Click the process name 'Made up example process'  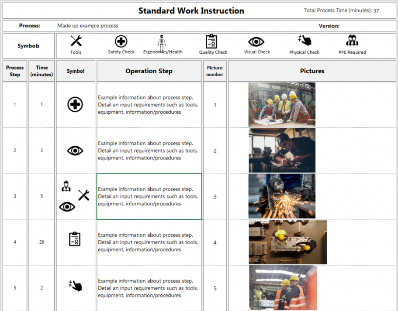tap(88, 26)
